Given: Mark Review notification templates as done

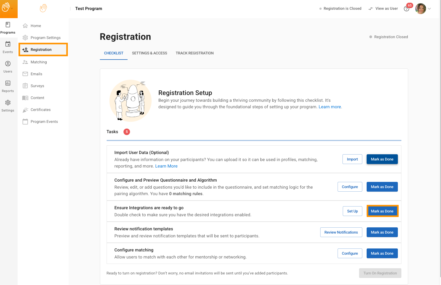Looking at the screenshot, I should (x=382, y=232).
